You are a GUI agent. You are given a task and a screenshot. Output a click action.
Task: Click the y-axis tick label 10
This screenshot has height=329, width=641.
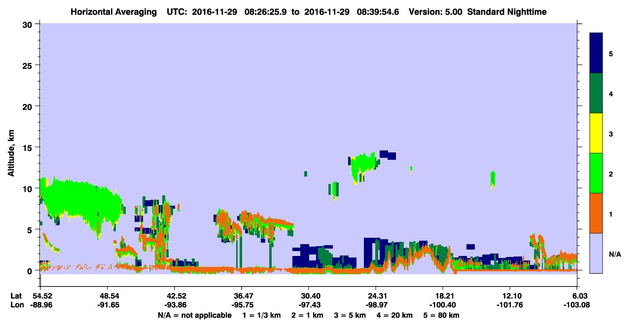(x=29, y=188)
